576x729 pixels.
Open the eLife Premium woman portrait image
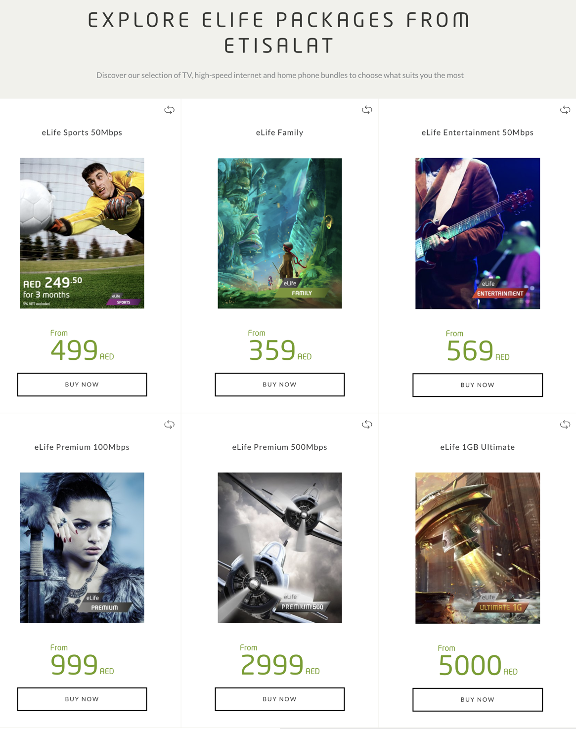82,548
